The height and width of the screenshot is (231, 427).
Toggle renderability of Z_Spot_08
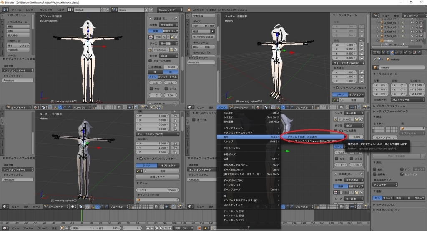(421, 36)
